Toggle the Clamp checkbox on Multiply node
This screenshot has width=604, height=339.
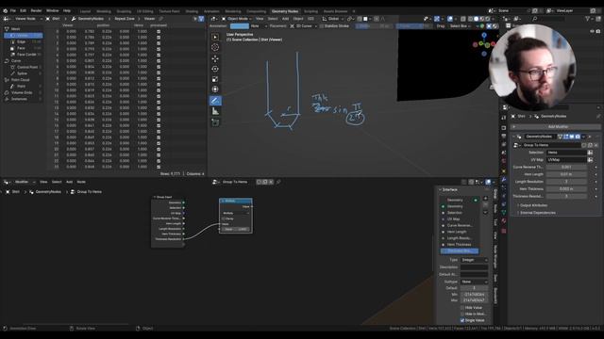point(223,218)
